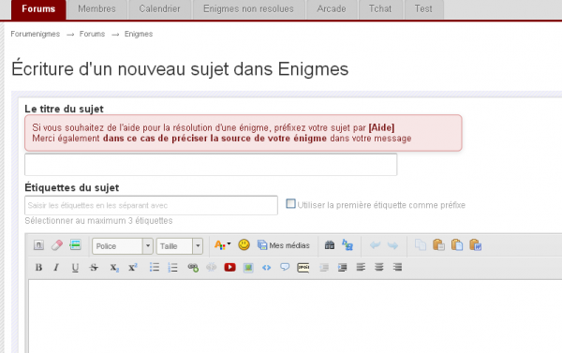Open the Arcade tab

tap(332, 9)
